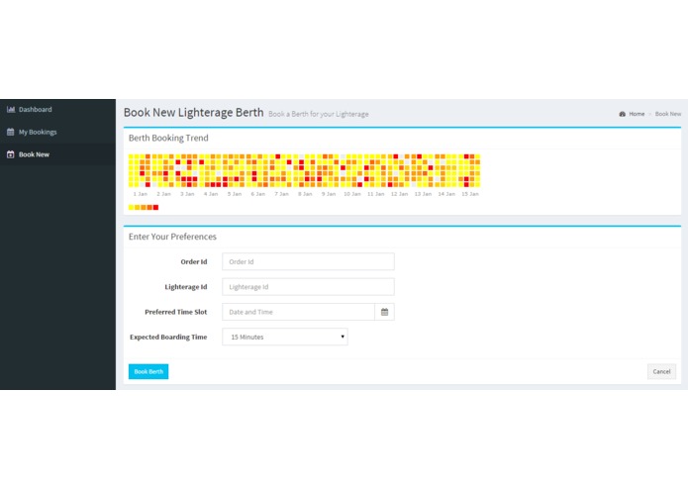Click the Berth Booking Trend heading

(168, 138)
